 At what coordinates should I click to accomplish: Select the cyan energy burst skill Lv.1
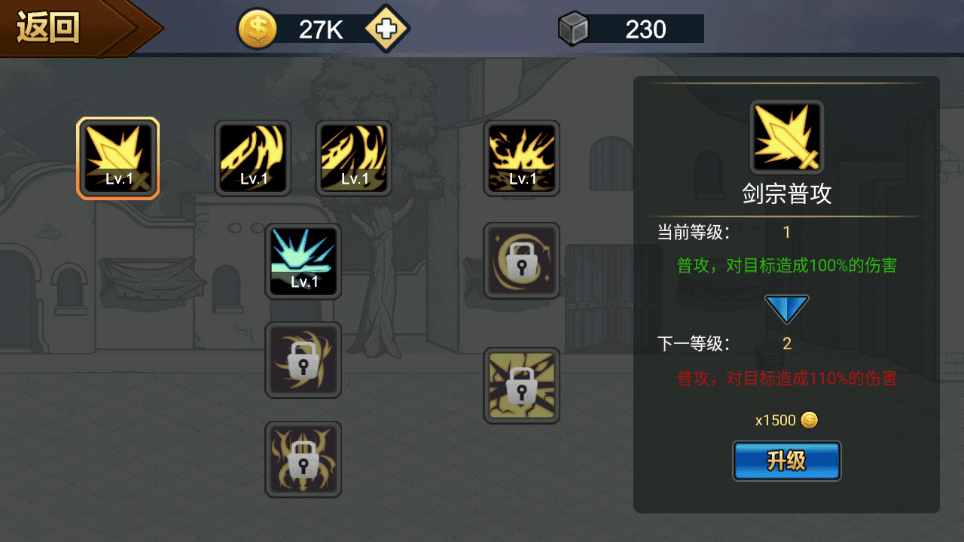coord(303,261)
